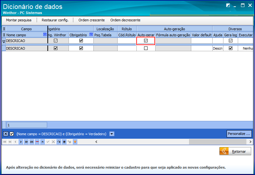The width and height of the screenshot is (255, 175).
Task: Save bookmark with asterisk icon
Action: [x=64, y=142]
